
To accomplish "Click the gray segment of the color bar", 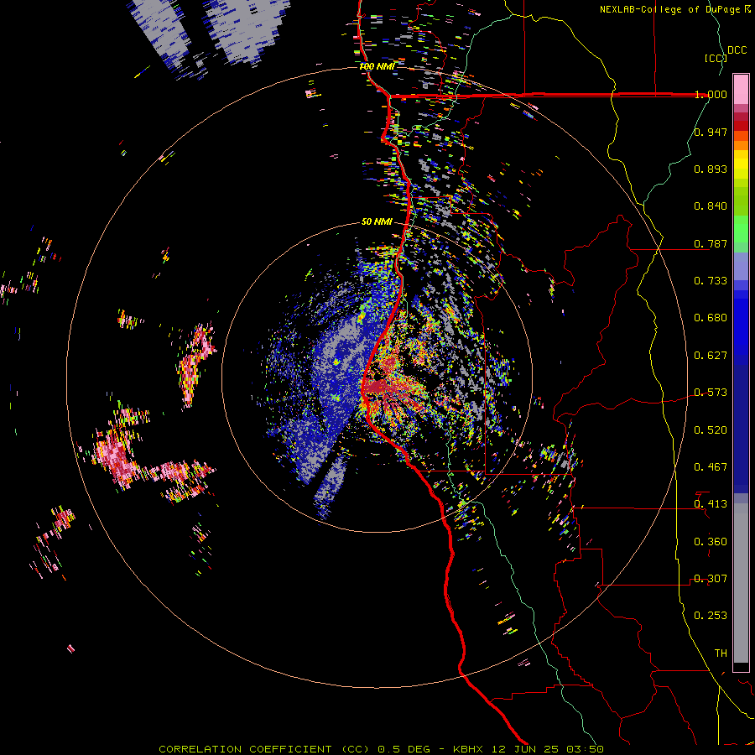I will [741, 583].
